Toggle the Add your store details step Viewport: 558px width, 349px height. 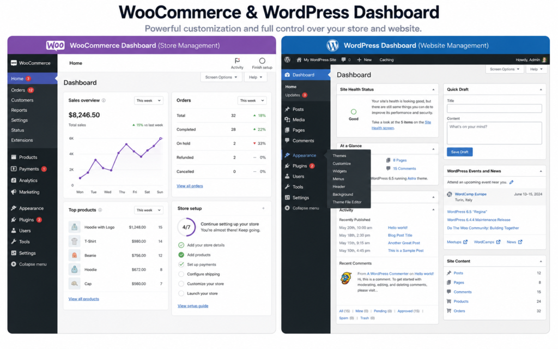click(181, 245)
